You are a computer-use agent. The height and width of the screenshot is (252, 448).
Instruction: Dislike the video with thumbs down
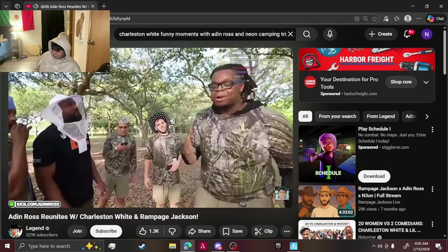point(172,231)
